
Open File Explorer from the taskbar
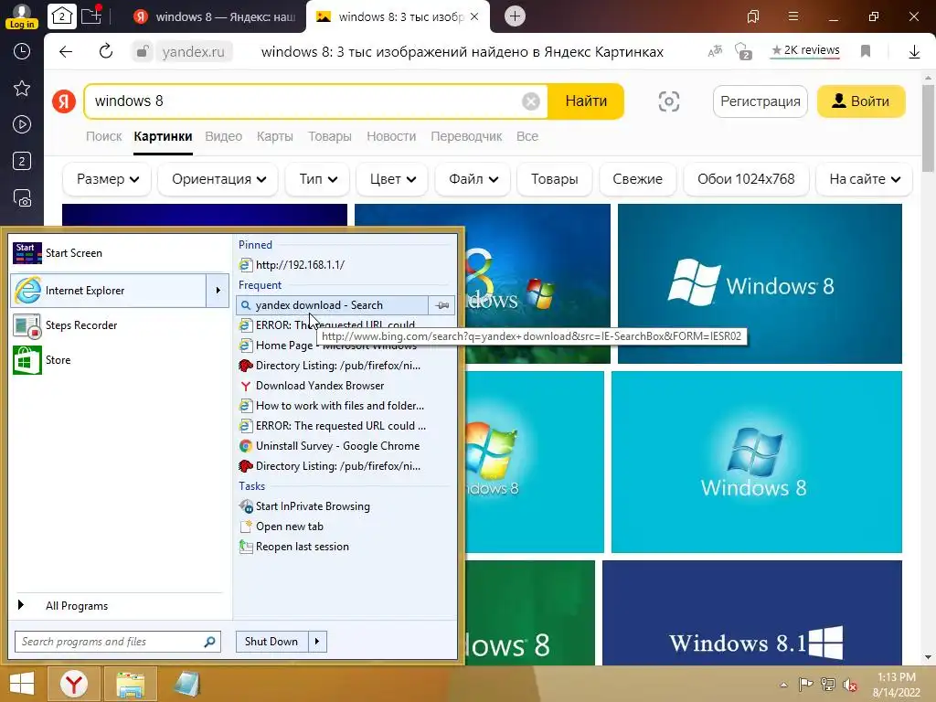tap(130, 684)
